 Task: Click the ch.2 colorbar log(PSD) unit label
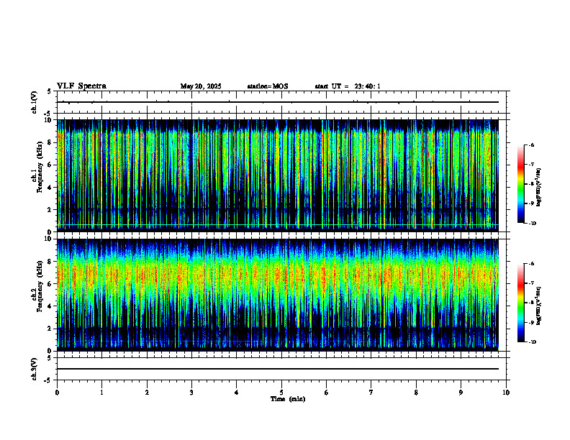pyautogui.click(x=540, y=305)
